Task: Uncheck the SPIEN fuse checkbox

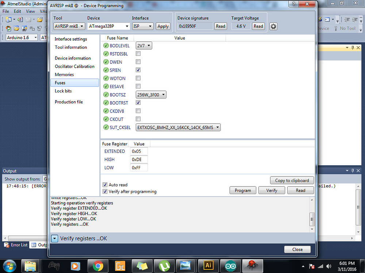Action: pyautogui.click(x=138, y=70)
